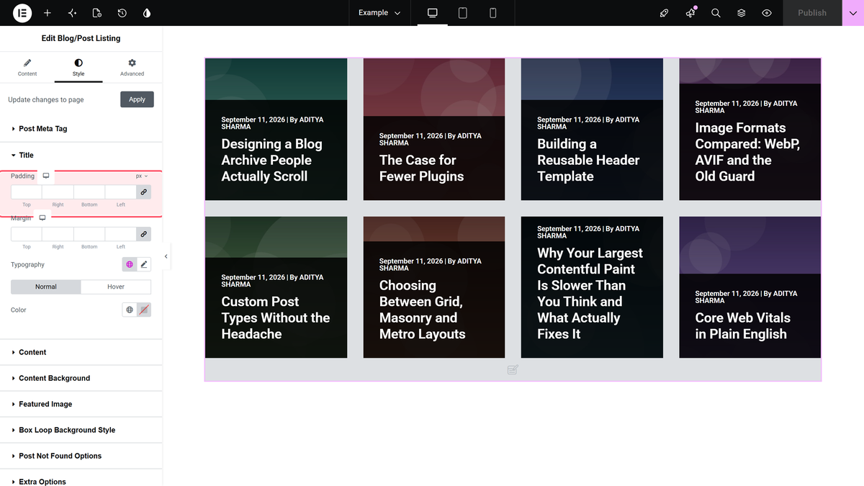Click post title 'The Case for Fewer Plugins'
Screen dimensions: 864x486
(422, 168)
